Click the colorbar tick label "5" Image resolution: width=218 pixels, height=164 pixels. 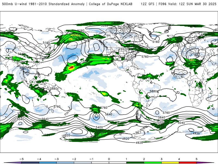click(x=196, y=159)
